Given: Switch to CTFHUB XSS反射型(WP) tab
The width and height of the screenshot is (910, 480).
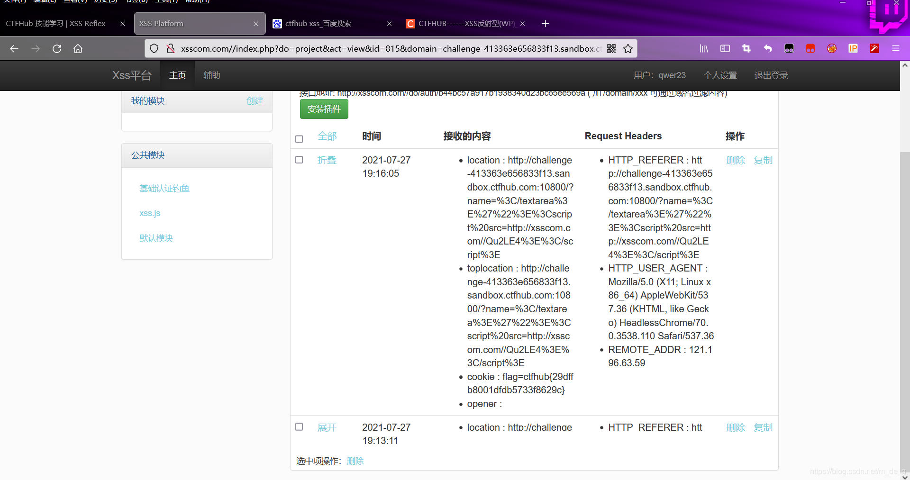Looking at the screenshot, I should point(465,24).
